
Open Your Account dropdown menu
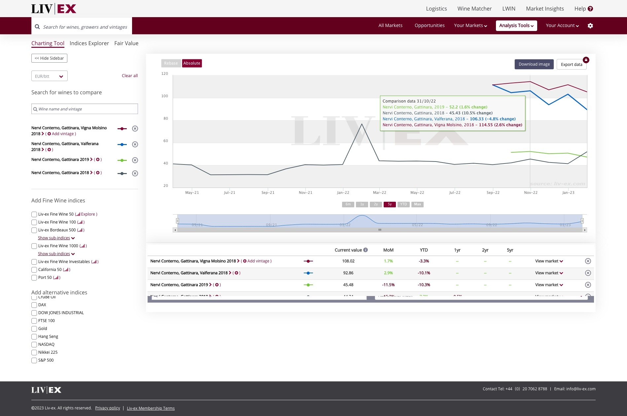coord(562,25)
